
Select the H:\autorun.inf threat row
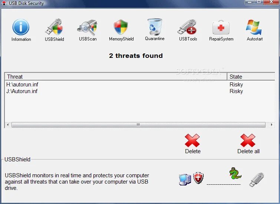tap(139, 85)
